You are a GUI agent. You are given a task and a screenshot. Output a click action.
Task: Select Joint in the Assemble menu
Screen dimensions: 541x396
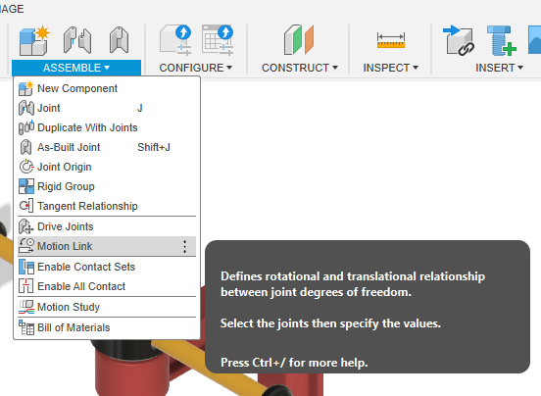click(107, 109)
